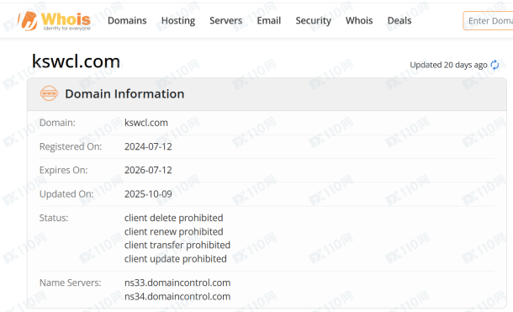Select the updated date 2025-10-09
513x312 pixels.
click(x=148, y=194)
